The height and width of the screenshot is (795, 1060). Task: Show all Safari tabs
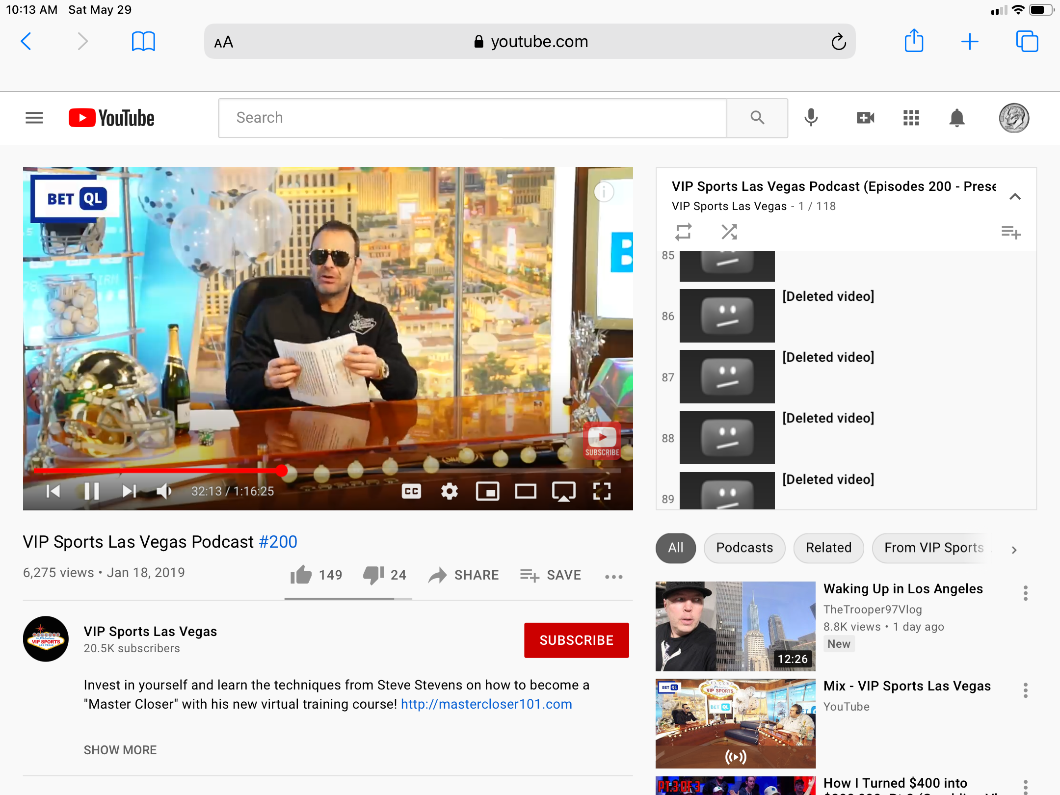[x=1027, y=42]
